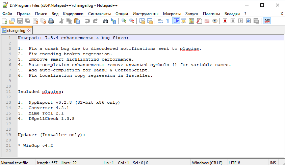Save the current recorded macro
The width and height of the screenshot is (285, 165).
click(x=256, y=21)
